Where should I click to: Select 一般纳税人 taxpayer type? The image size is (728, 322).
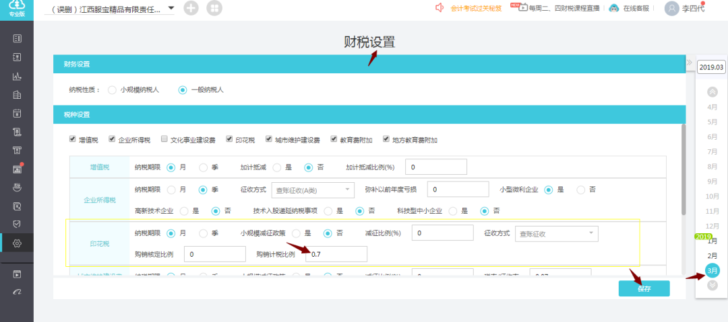click(183, 90)
